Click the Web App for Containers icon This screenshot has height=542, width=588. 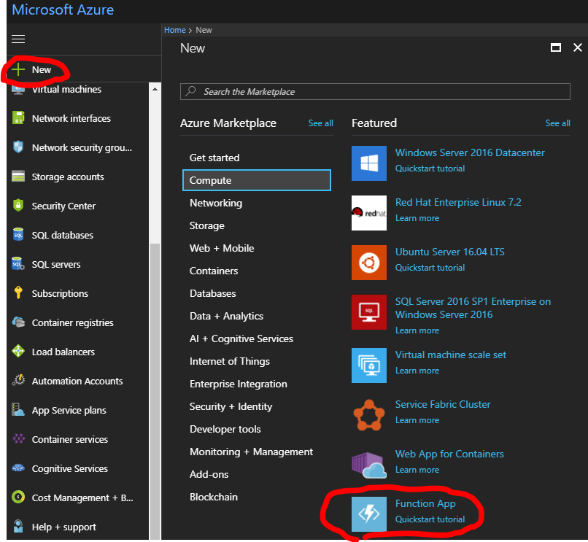[369, 465]
